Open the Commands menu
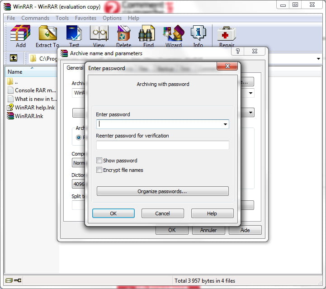The height and width of the screenshot is (289, 326). tap(35, 18)
